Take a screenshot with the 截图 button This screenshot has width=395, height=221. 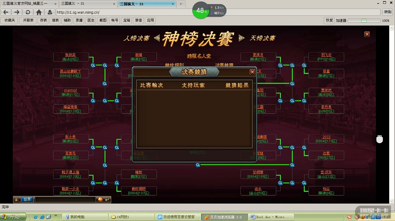tap(103, 20)
